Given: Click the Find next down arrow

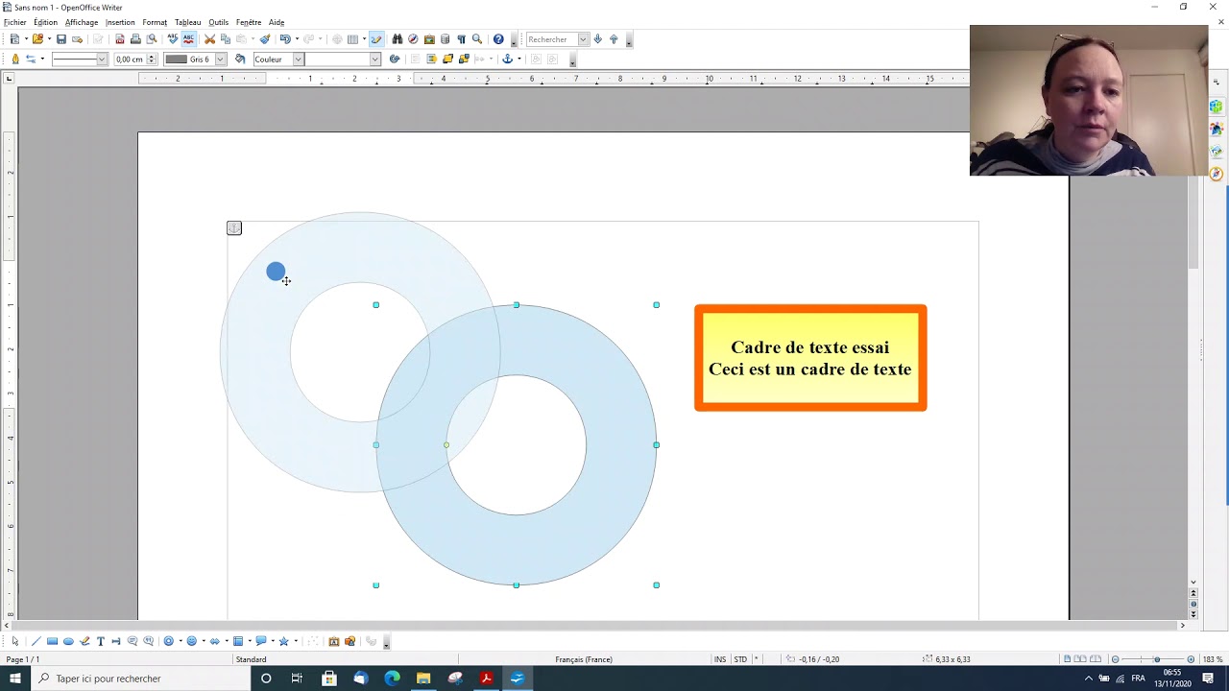Looking at the screenshot, I should [x=597, y=39].
